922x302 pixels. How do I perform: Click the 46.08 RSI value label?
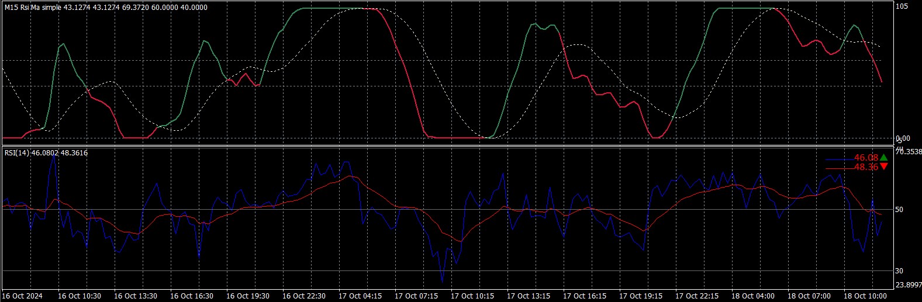(x=866, y=158)
